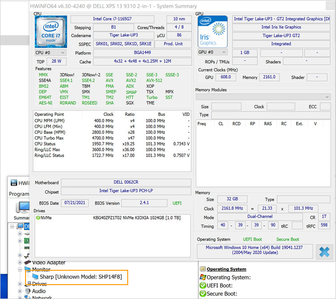Select the Drives tree item
This screenshot has height=299, width=336.
tap(39, 284)
